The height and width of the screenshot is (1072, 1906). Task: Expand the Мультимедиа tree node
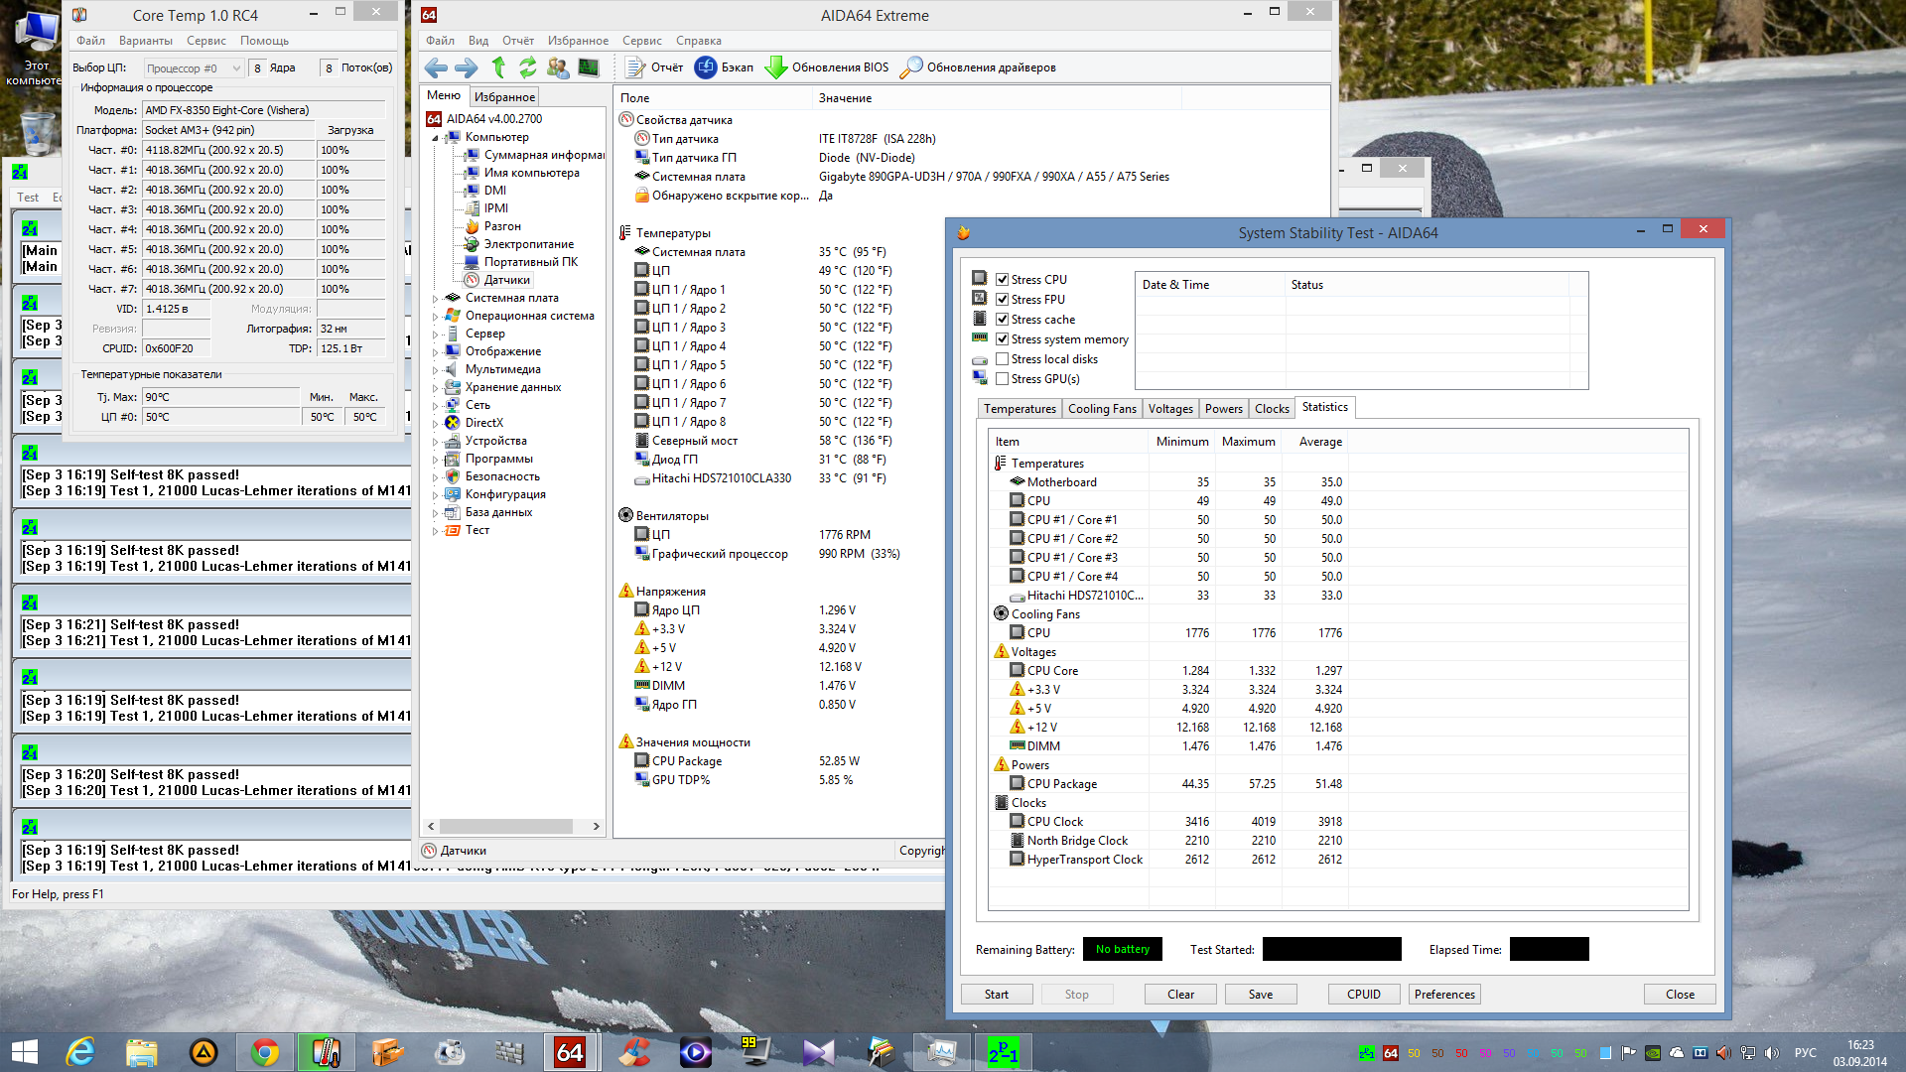[435, 370]
